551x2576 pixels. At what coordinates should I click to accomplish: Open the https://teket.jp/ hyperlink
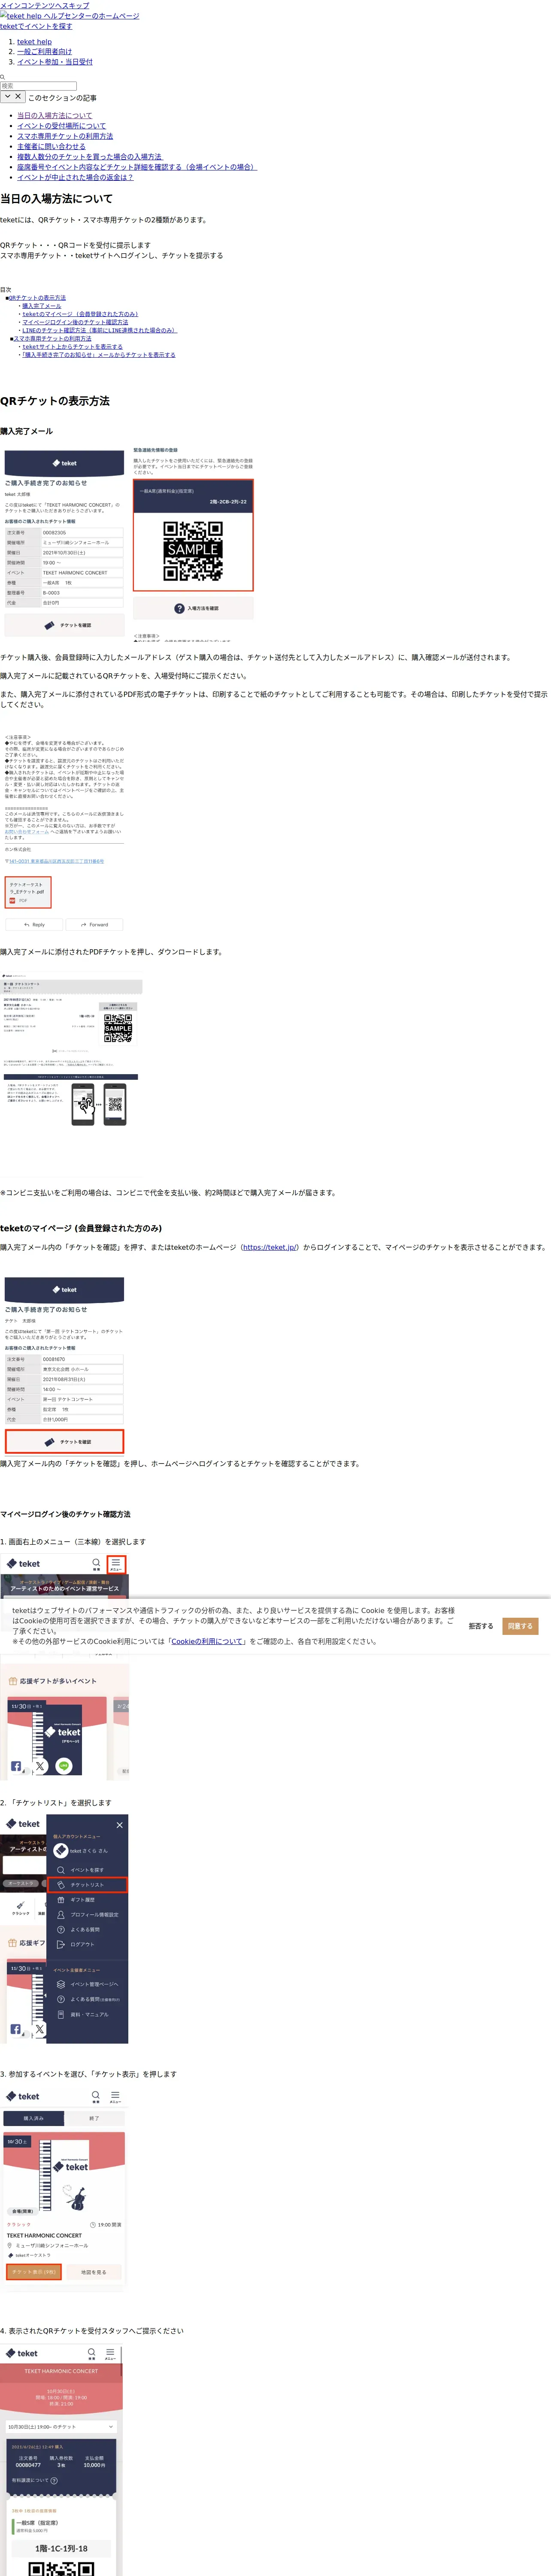269,1247
